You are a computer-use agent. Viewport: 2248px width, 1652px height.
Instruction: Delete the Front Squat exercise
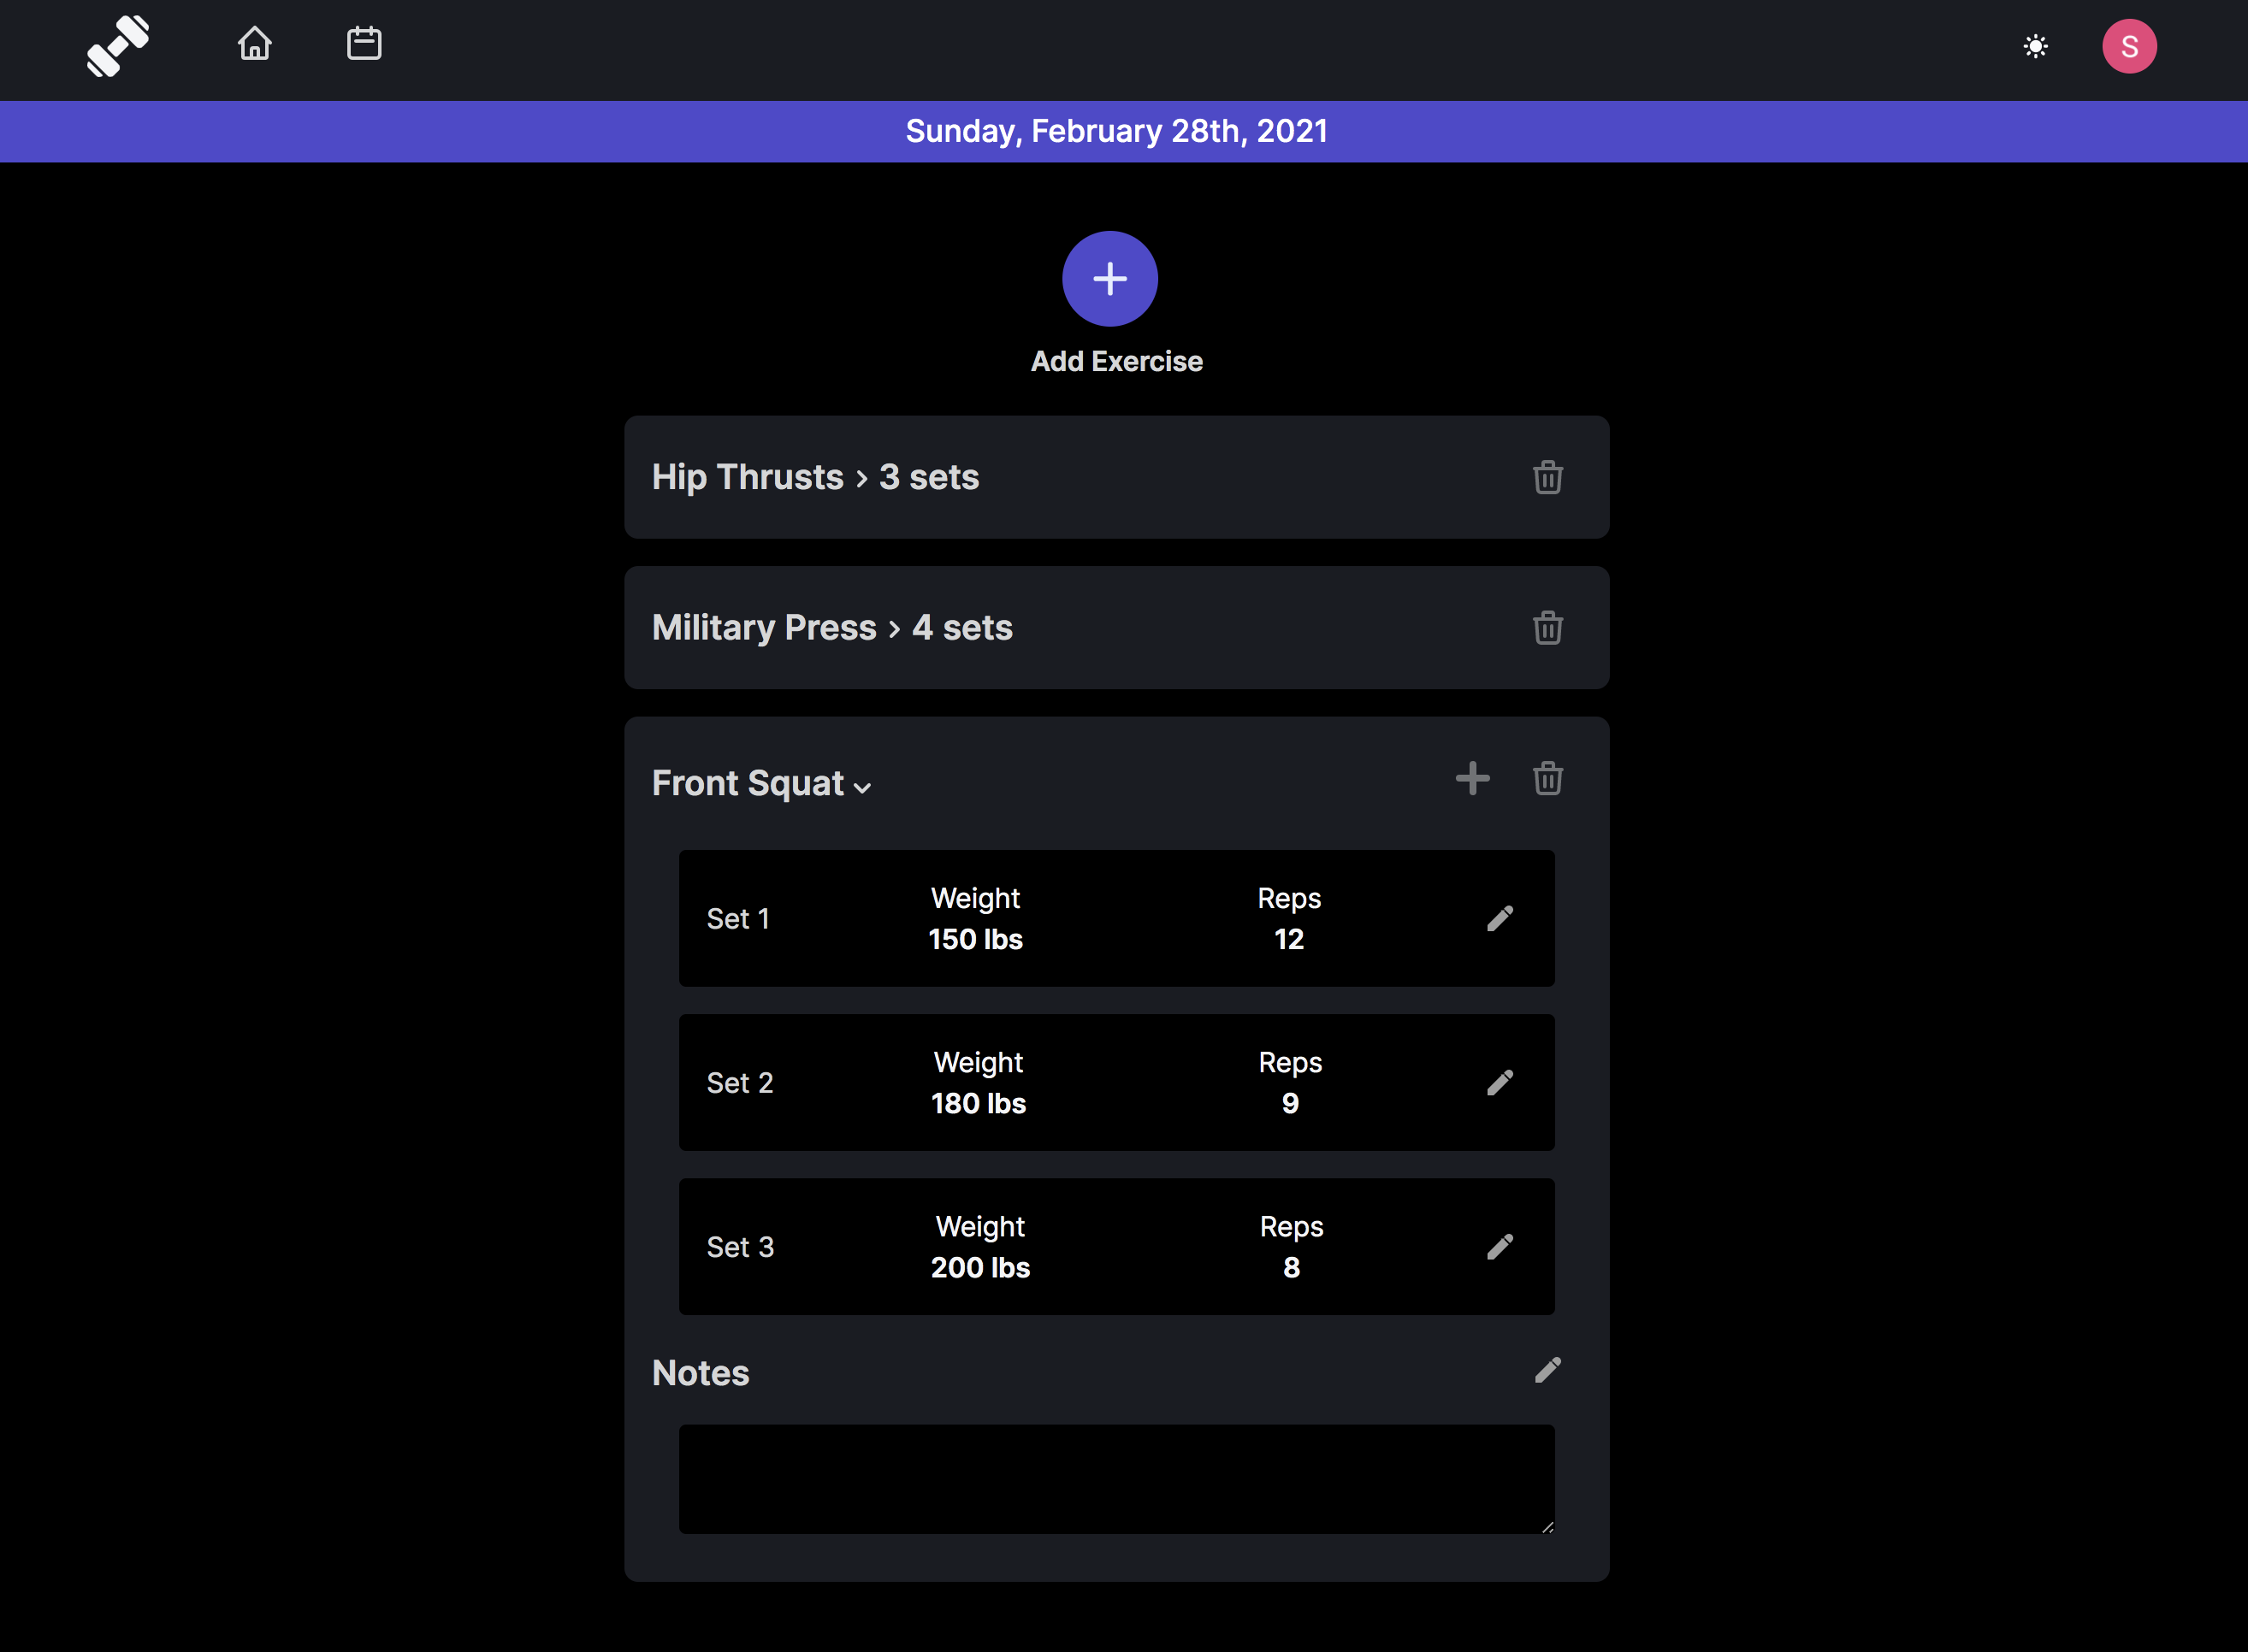coord(1547,778)
